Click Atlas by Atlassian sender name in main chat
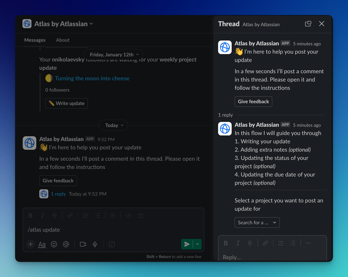Image resolution: width=348 pixels, height=277 pixels. tap(61, 139)
